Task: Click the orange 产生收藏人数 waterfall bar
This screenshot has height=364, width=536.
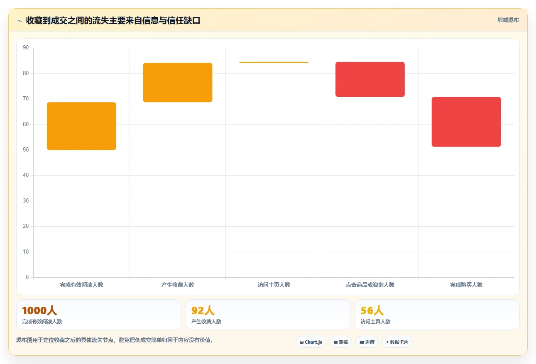Action: pyautogui.click(x=178, y=83)
